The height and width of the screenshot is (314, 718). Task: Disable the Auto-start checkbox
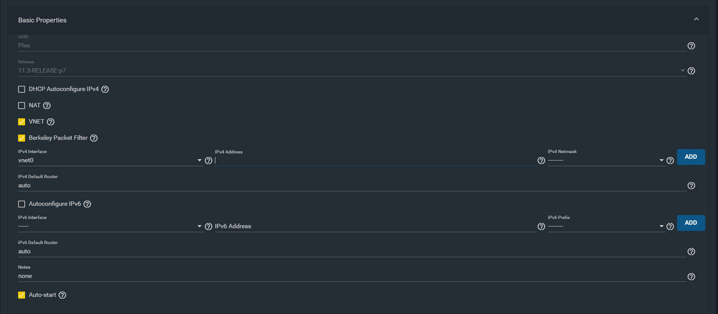point(22,295)
